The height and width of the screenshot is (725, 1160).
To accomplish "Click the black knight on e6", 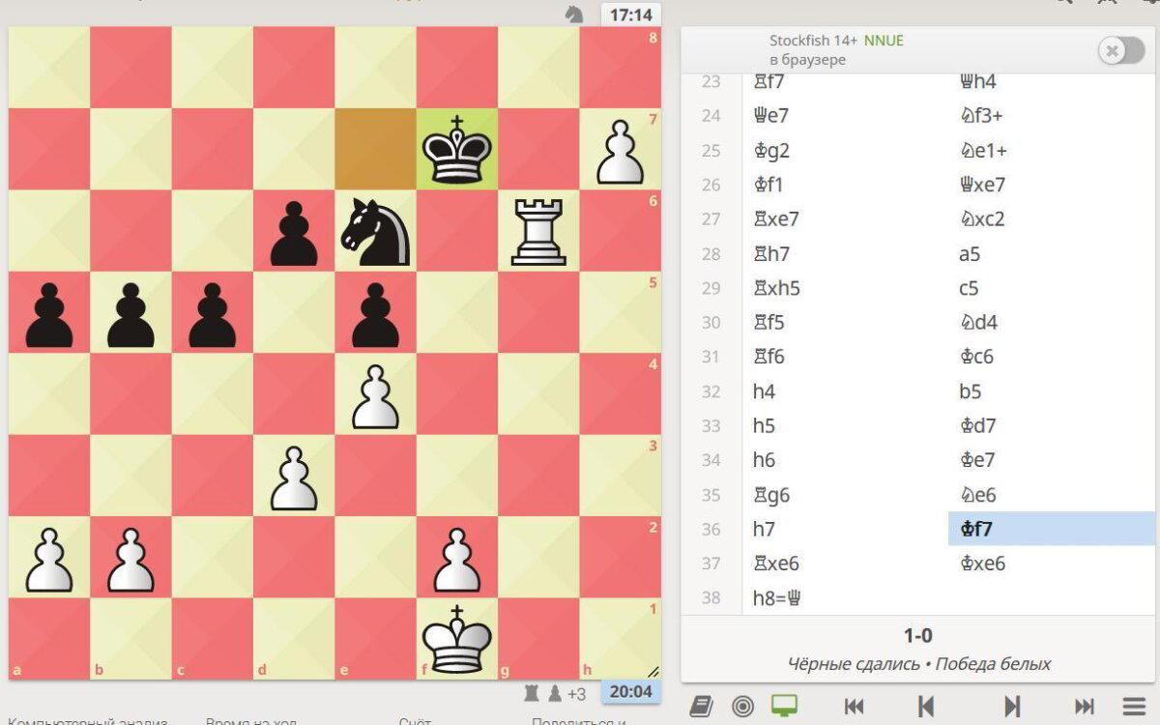I will tap(376, 231).
